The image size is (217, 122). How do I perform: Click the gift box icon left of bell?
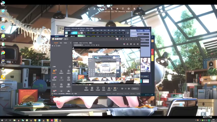[131, 44]
